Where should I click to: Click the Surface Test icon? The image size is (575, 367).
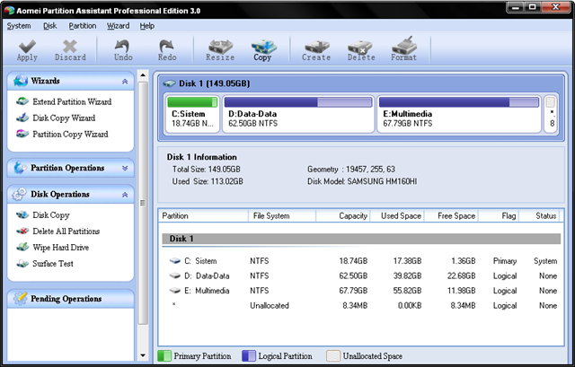(x=22, y=263)
